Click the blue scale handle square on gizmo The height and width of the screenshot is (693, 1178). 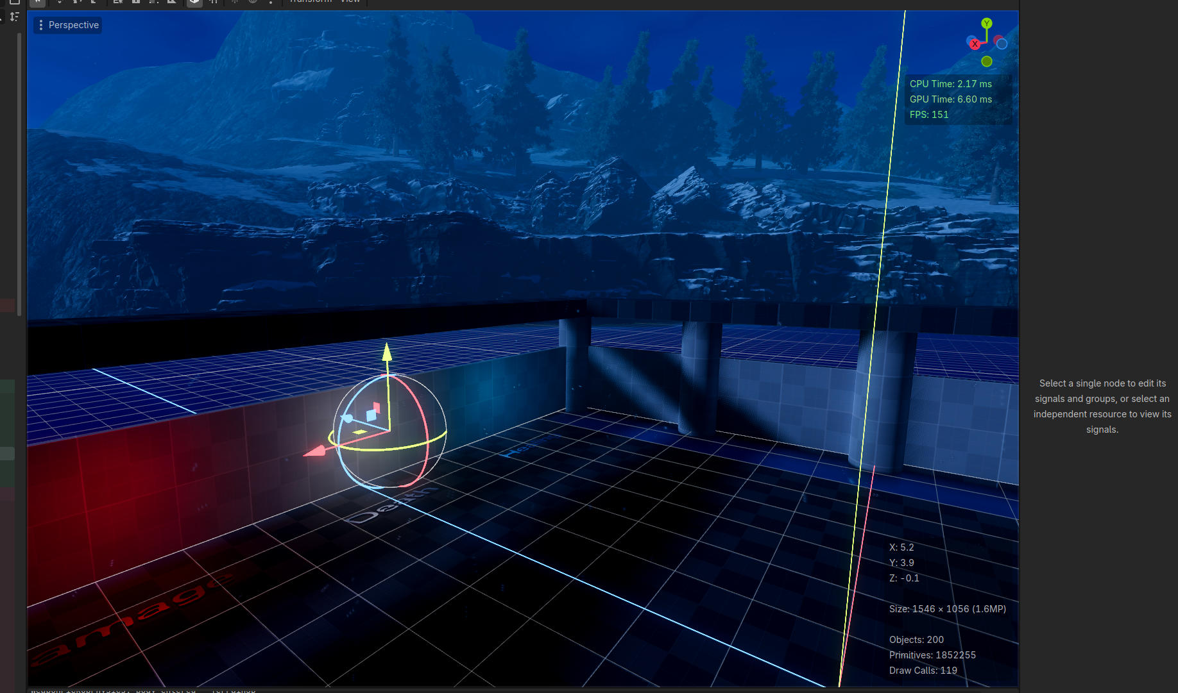(x=371, y=415)
